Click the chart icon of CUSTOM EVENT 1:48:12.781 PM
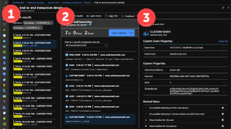Viewport: 231px width, 129px height. [67, 76]
